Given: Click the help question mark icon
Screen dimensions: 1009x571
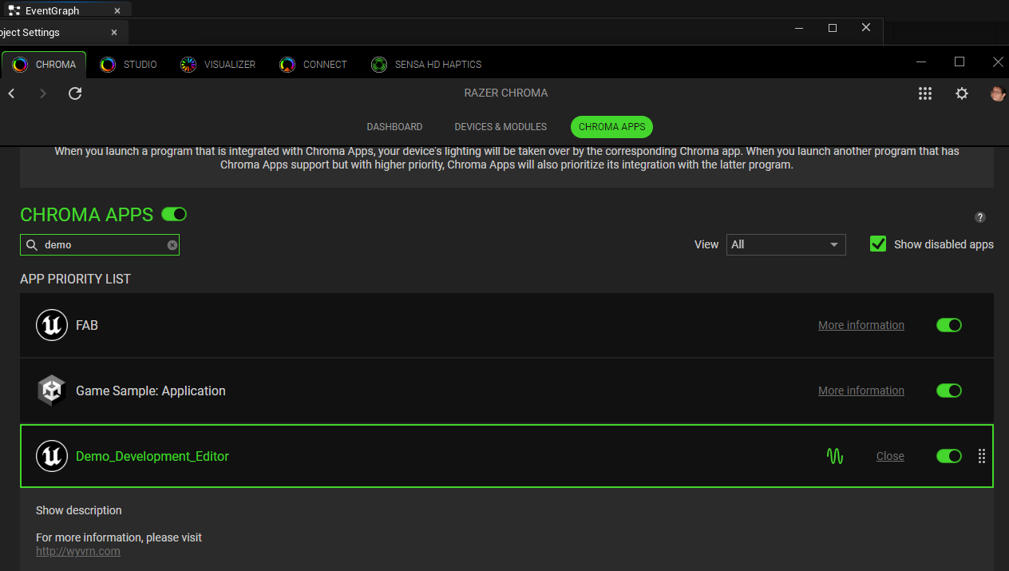Looking at the screenshot, I should click(980, 217).
